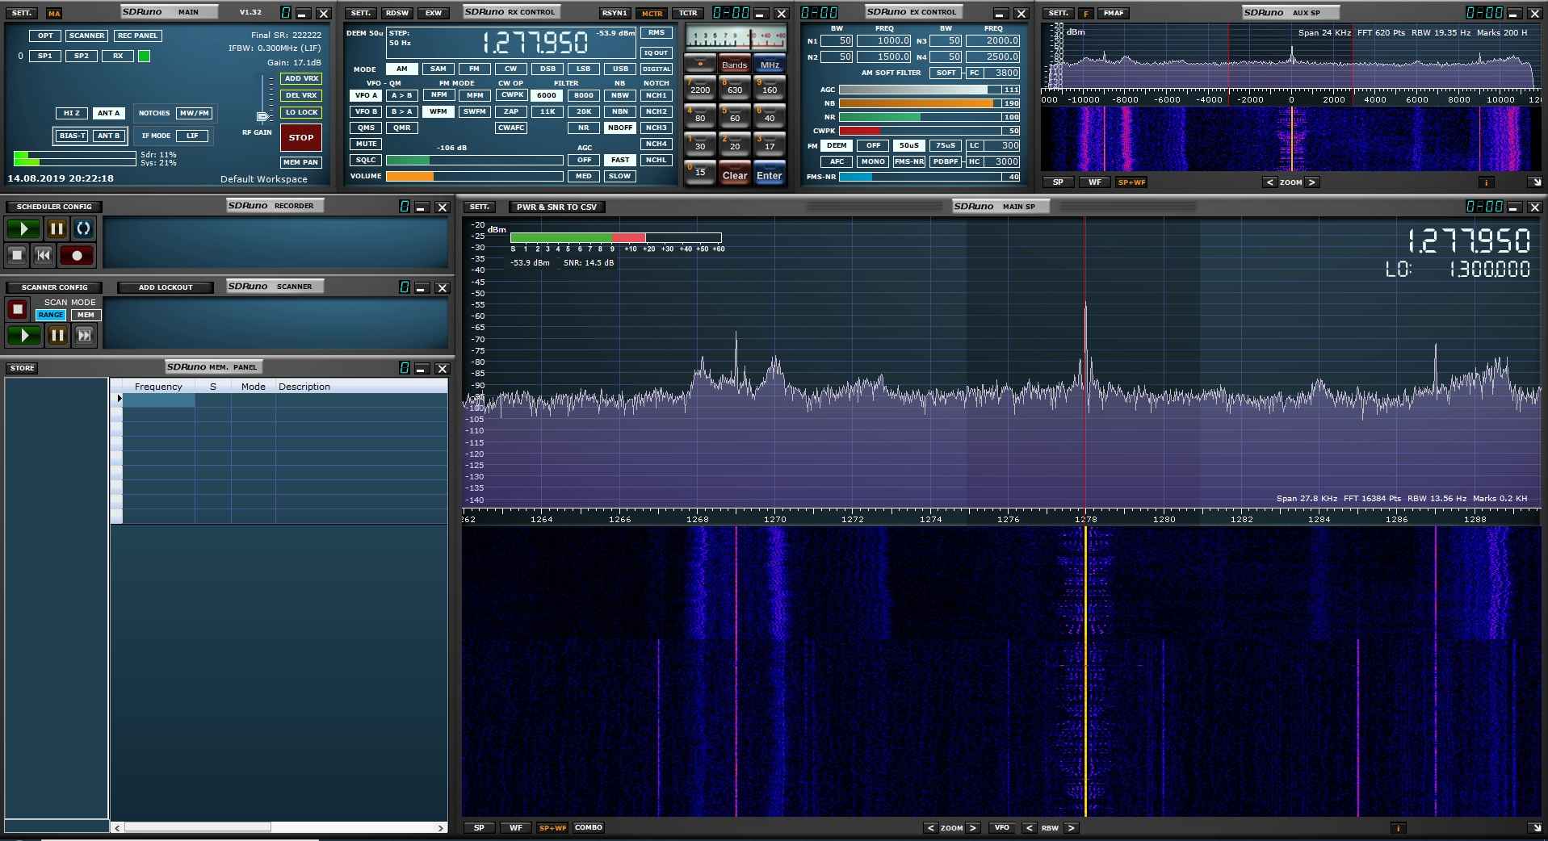The height and width of the screenshot is (841, 1548).
Task: Stop the recorder with the square icon
Action: (x=17, y=255)
